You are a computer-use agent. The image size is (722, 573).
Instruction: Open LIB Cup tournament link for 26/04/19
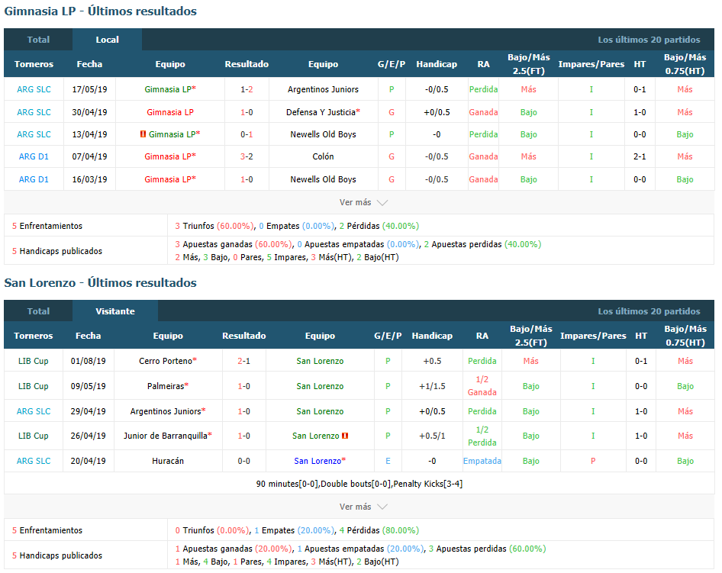pos(33,436)
